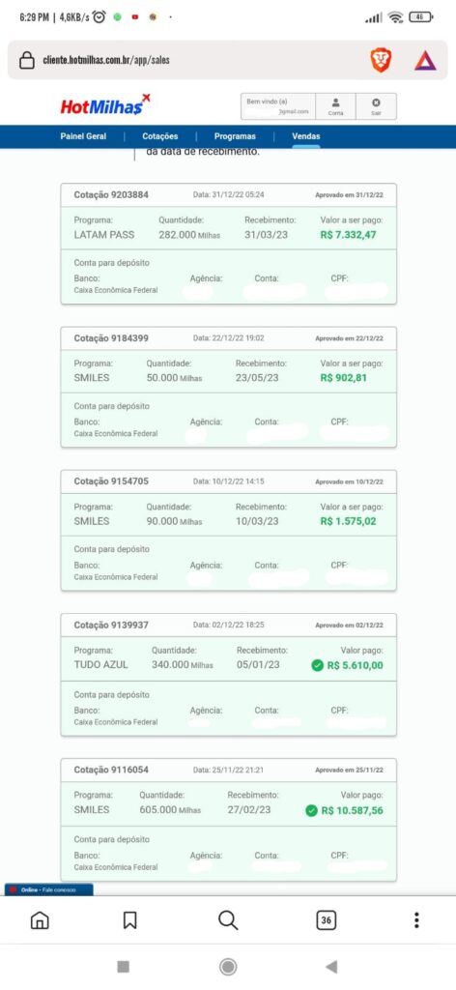Click the Sair logout icon
The image size is (456, 990).
[376, 106]
